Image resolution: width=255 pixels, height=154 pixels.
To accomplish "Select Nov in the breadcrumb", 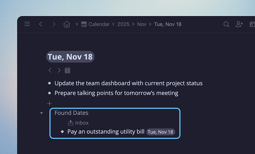I will [142, 24].
